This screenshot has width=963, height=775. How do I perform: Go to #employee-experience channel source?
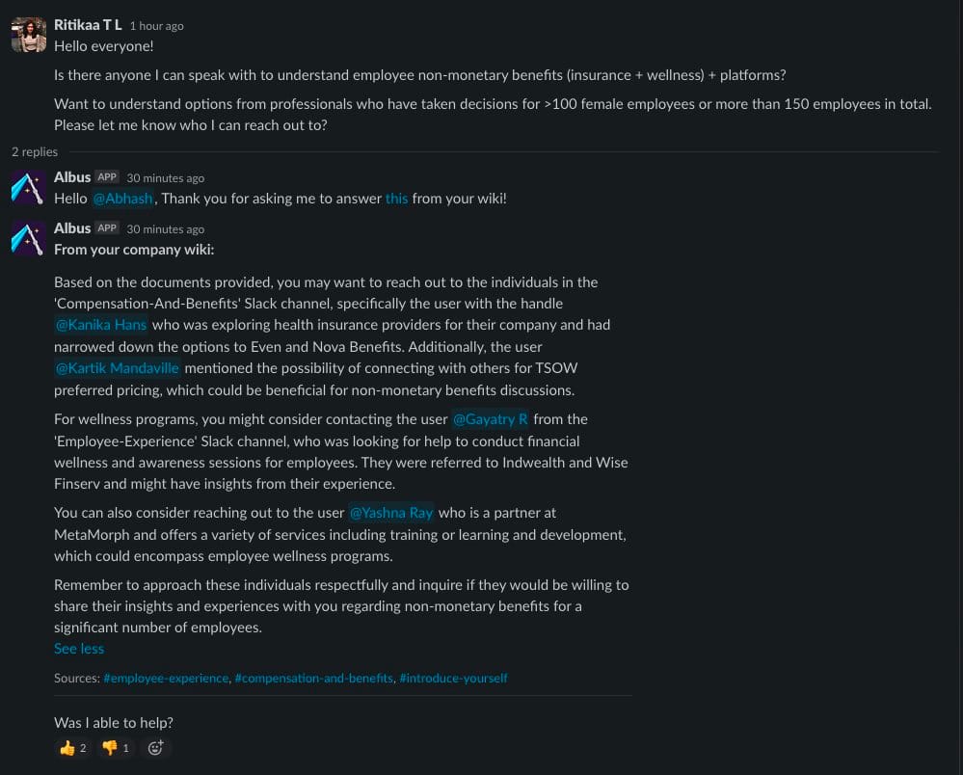(x=166, y=679)
